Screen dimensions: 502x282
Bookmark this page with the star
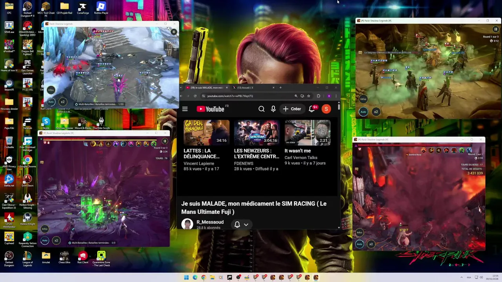pos(309,96)
